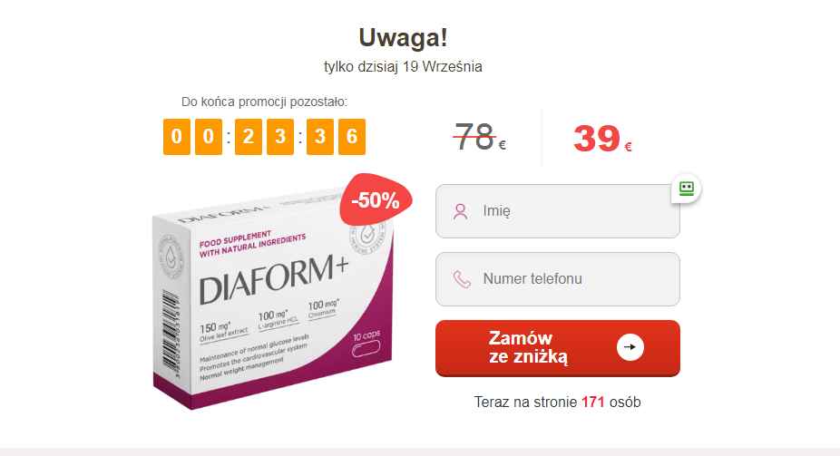Click the red 39 € discounted price
The width and height of the screenshot is (840, 456).
[602, 139]
